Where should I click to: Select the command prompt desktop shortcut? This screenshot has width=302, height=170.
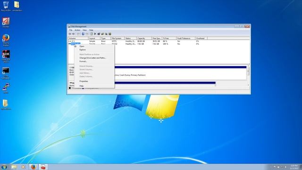click(6, 73)
